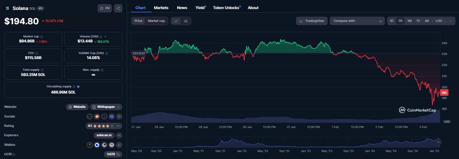The height and width of the screenshot is (159, 459).
Task: Open the X (Twitter) social icon
Action: point(90,116)
